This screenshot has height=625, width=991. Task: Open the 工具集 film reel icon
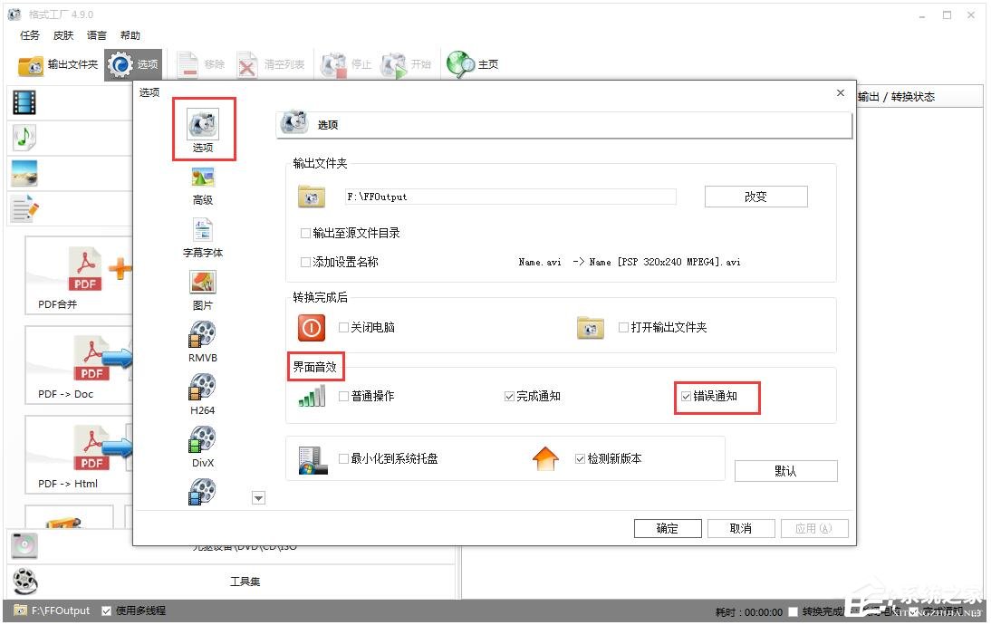pos(24,582)
